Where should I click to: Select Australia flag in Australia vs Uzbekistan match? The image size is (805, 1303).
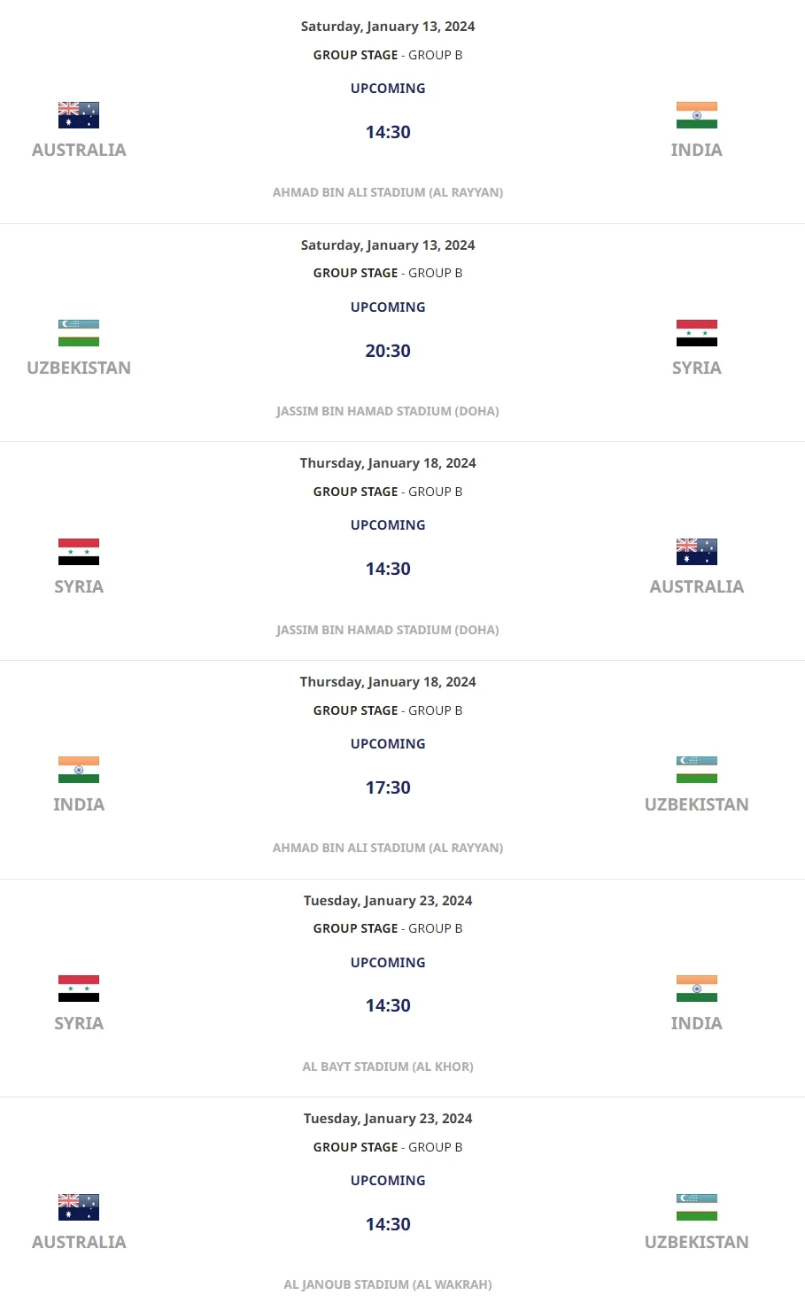79,1207
